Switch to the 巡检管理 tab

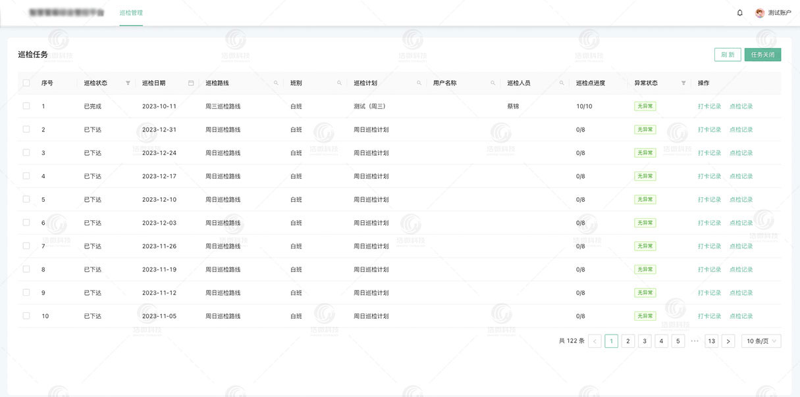(x=130, y=12)
